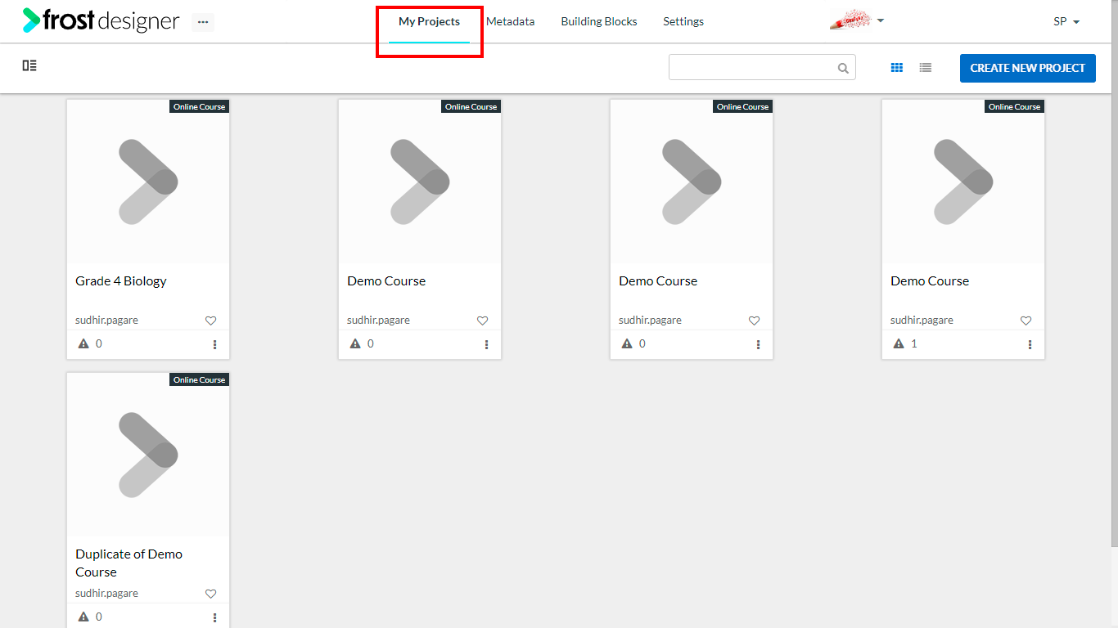Switch to the My Projects tab
The image size is (1118, 628).
429,21
